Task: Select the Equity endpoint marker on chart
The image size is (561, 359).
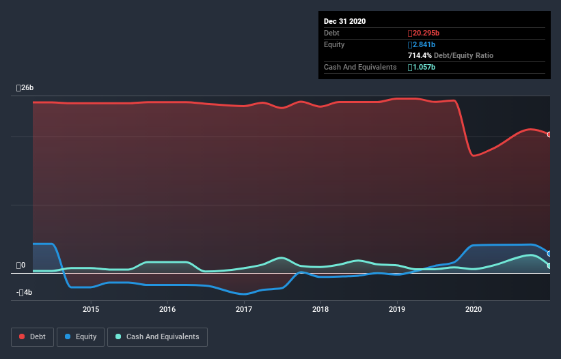Action: 549,254
